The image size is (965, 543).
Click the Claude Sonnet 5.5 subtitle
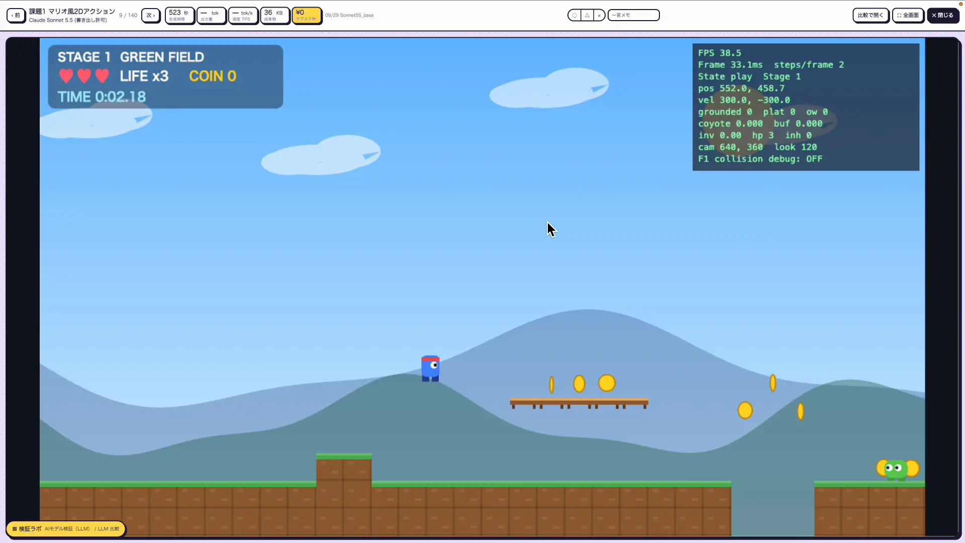[x=68, y=20]
